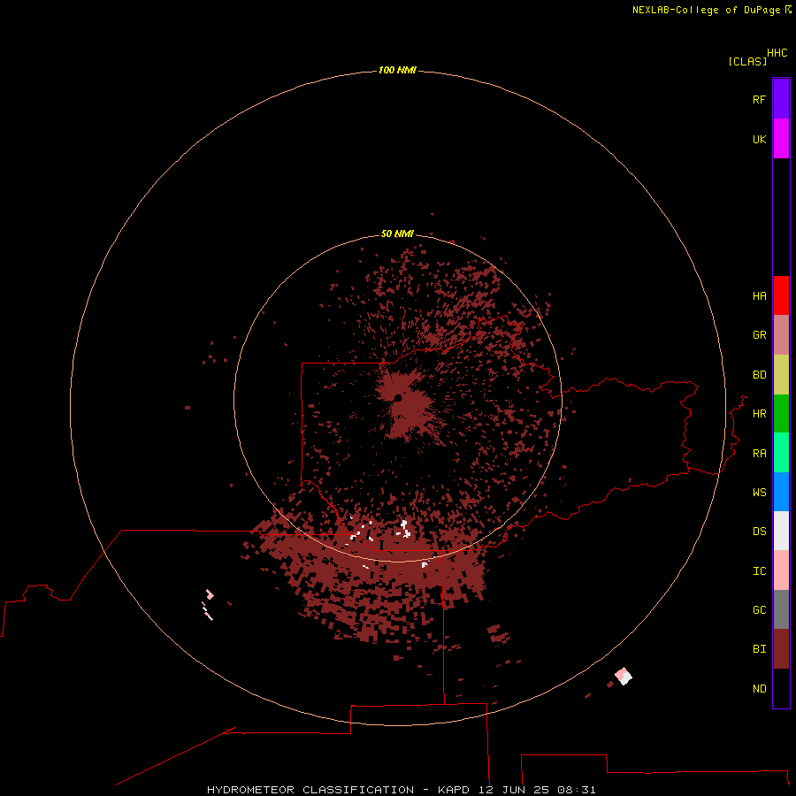Click the pink echo in the southwest
This screenshot has width=796, height=796.
click(x=209, y=594)
